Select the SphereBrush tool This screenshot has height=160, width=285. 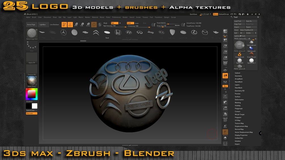click(251, 43)
